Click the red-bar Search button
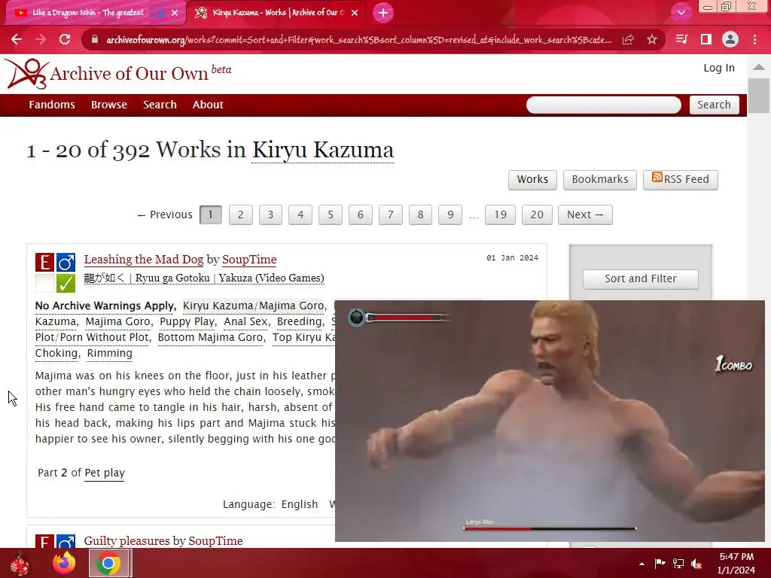This screenshot has height=578, width=771. point(714,105)
